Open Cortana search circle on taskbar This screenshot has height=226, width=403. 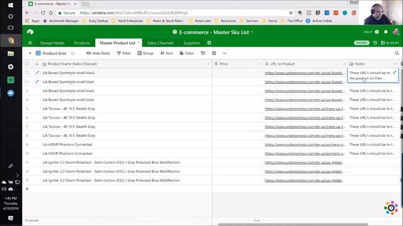coord(11,16)
